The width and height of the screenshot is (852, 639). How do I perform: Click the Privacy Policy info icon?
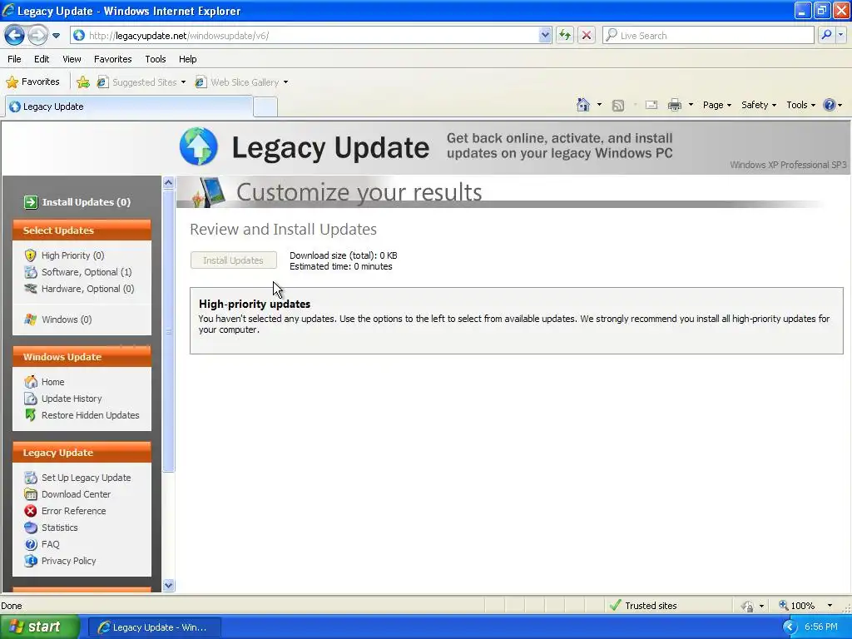(x=31, y=561)
